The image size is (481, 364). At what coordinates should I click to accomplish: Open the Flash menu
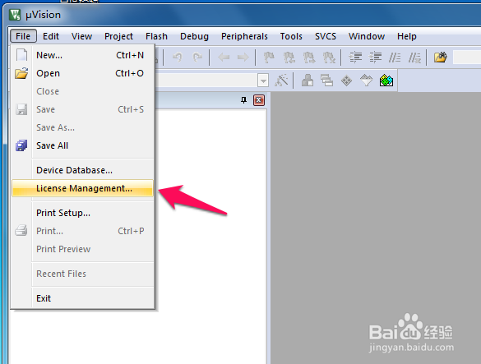pyautogui.click(x=156, y=36)
